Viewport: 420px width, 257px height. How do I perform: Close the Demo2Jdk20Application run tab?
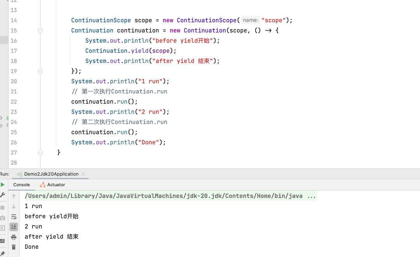pyautogui.click(x=83, y=174)
